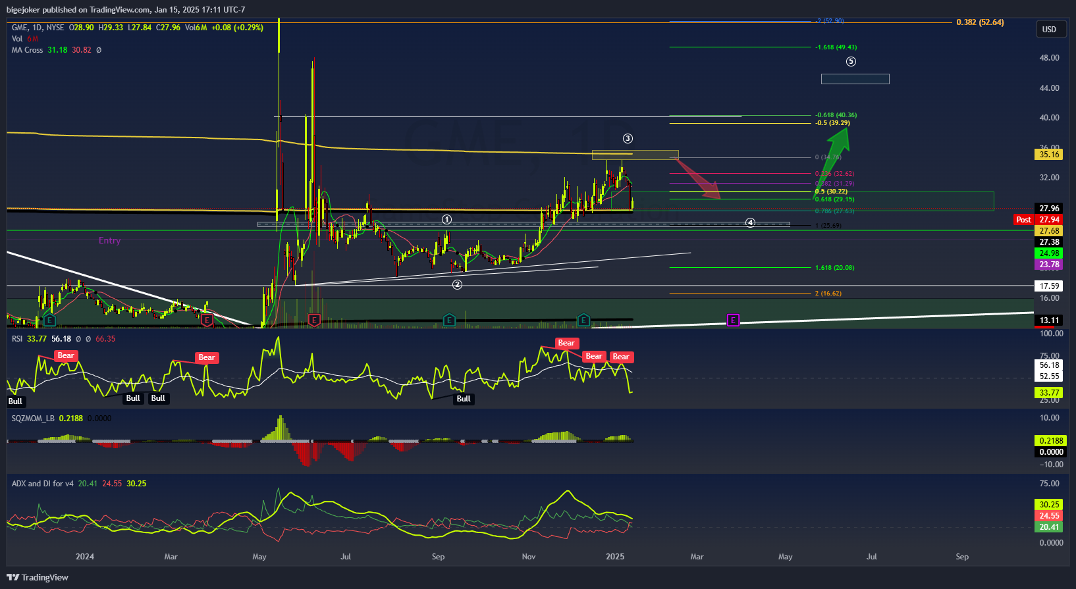This screenshot has height=589, width=1076.
Task: Click the 24.98 green price label
Action: coord(1049,253)
